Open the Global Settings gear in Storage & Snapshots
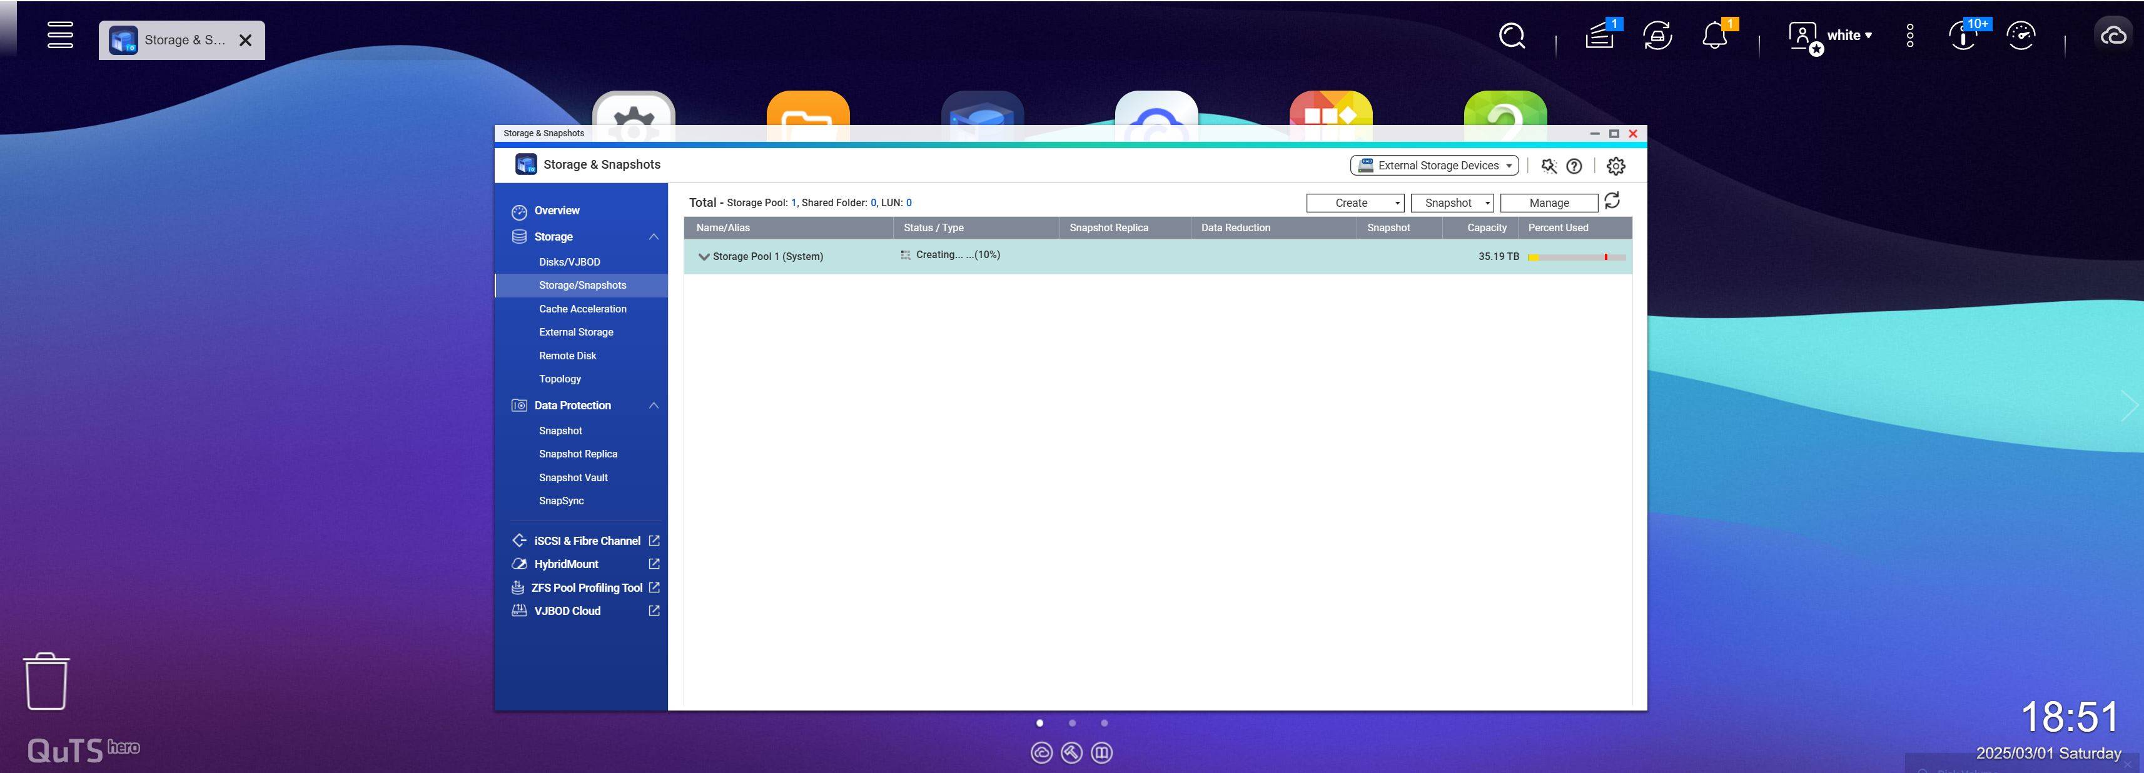The width and height of the screenshot is (2144, 773). pos(1616,166)
